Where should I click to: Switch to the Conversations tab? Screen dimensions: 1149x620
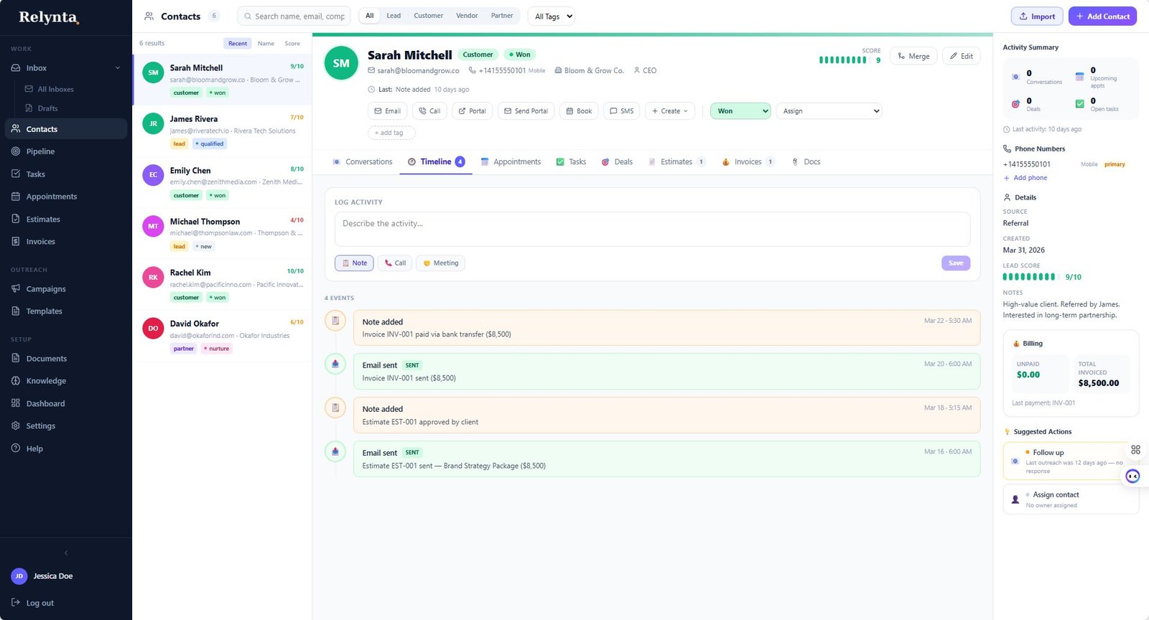[x=363, y=162]
